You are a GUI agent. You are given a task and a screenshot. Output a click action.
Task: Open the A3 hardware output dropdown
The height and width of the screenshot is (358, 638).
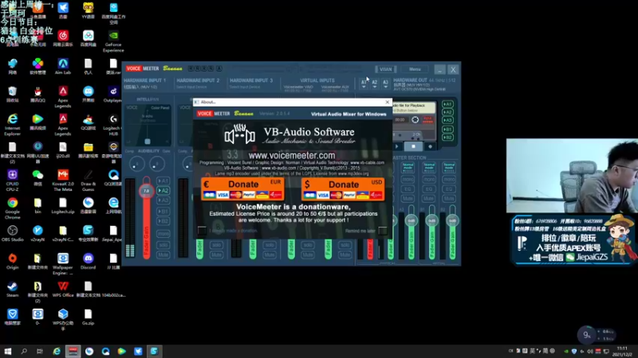click(385, 84)
